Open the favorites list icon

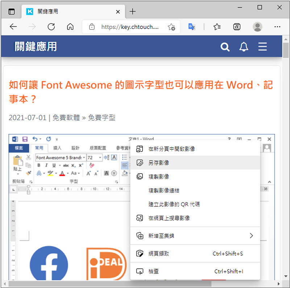coord(217,27)
